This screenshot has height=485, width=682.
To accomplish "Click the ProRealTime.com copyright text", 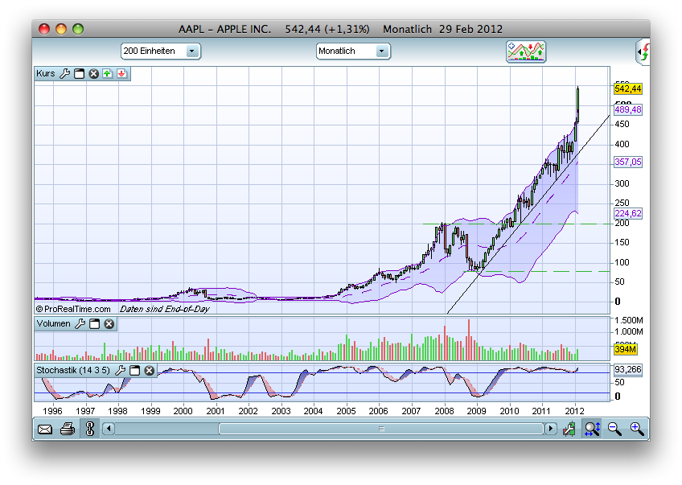I will pyautogui.click(x=73, y=309).
